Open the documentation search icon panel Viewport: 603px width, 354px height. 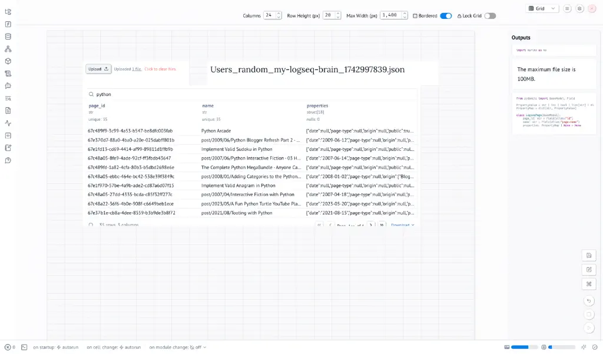coord(8,98)
